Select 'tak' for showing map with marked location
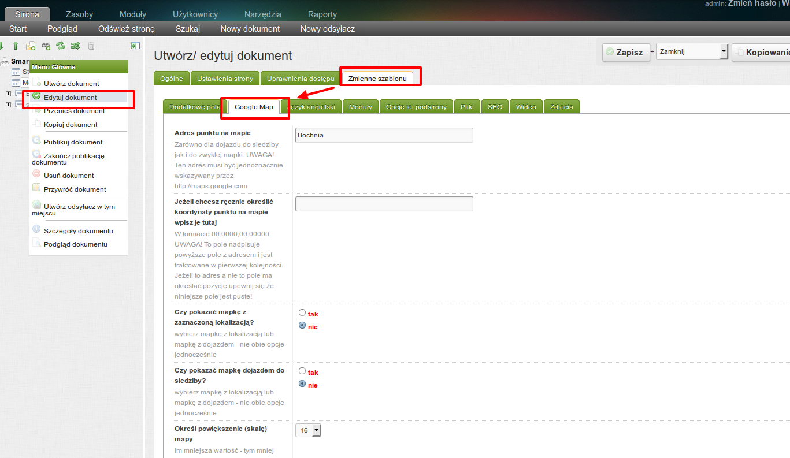The height and width of the screenshot is (458, 790). (x=302, y=313)
